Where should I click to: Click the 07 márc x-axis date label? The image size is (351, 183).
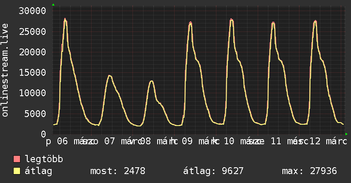122,141
